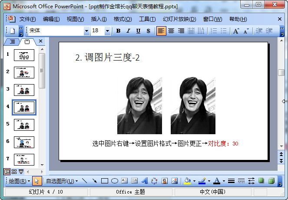Screen dimensions: 288x200
Task: Insert WordArt
Action: click(x=145, y=181)
